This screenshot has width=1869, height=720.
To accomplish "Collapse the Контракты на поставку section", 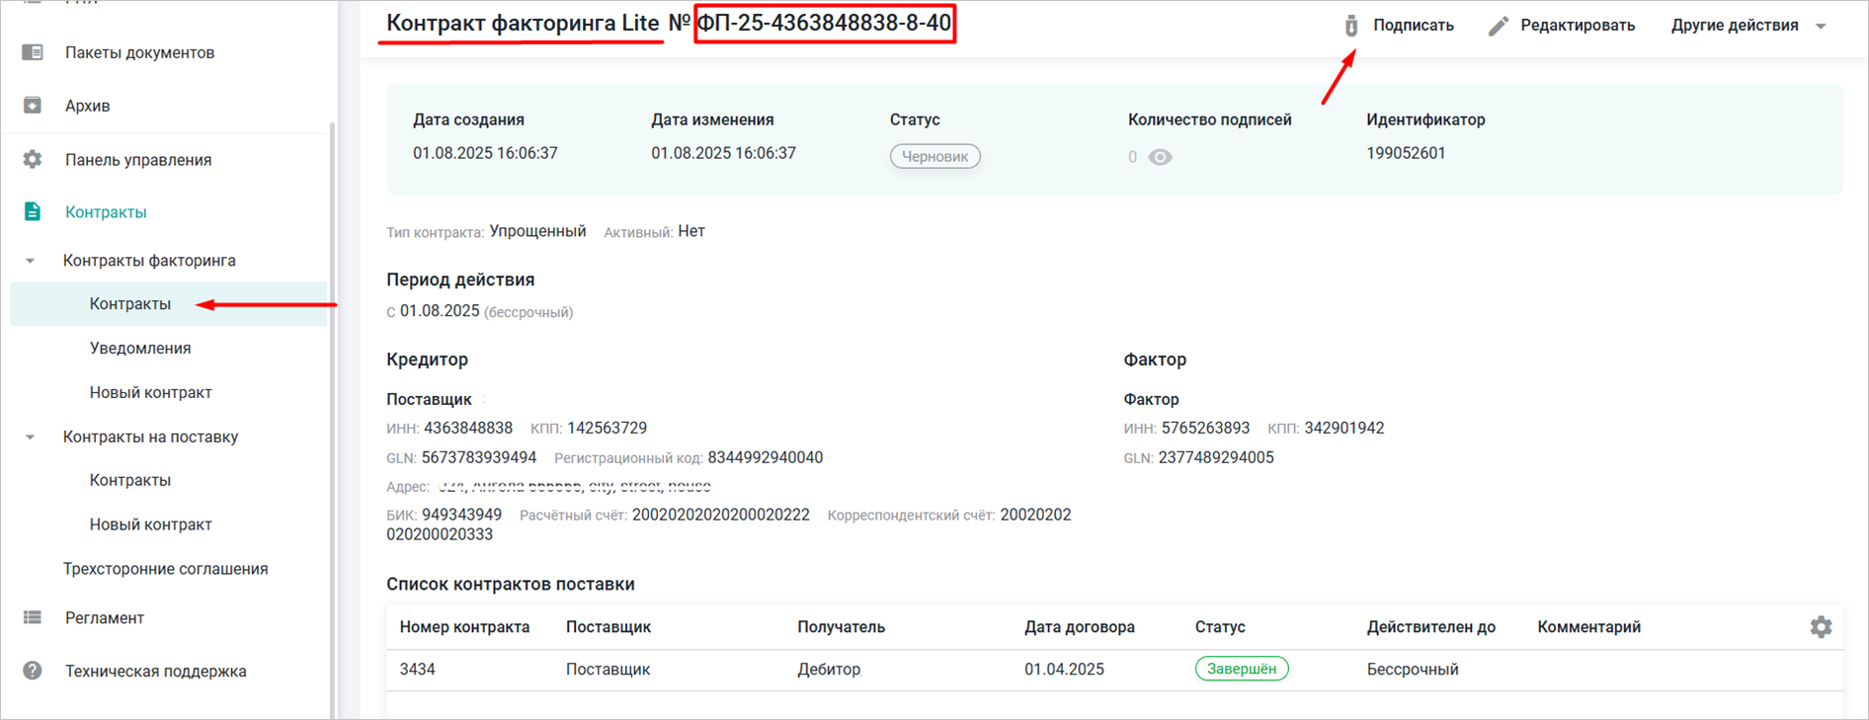I will (31, 437).
